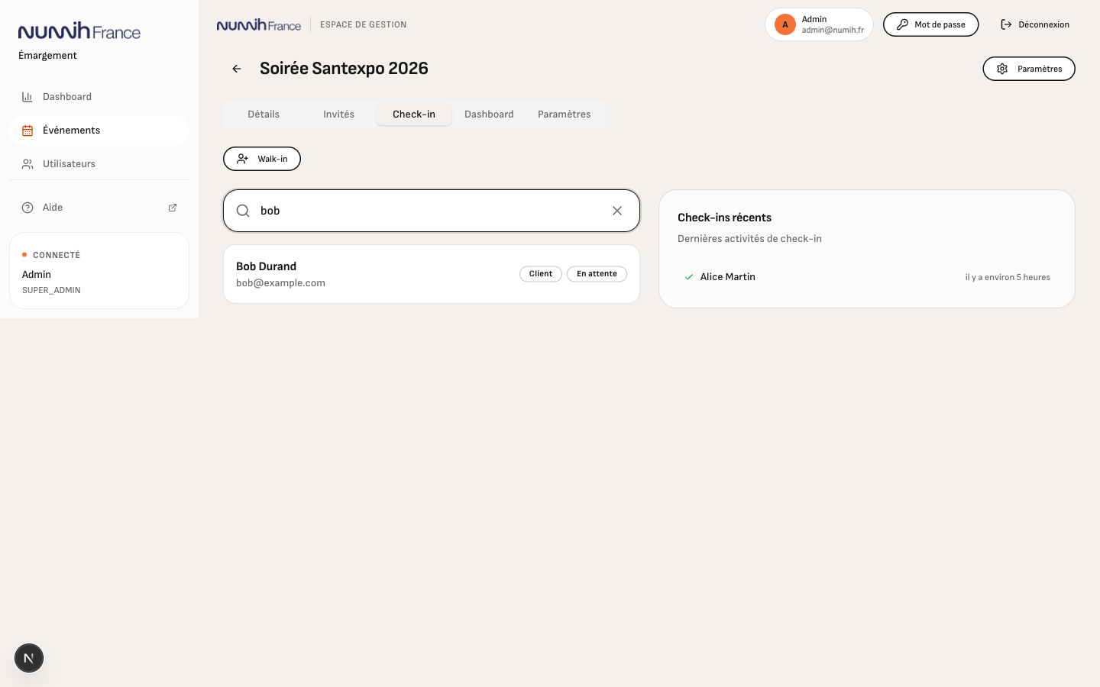
Task: Open the Invités tab
Action: coord(338,114)
